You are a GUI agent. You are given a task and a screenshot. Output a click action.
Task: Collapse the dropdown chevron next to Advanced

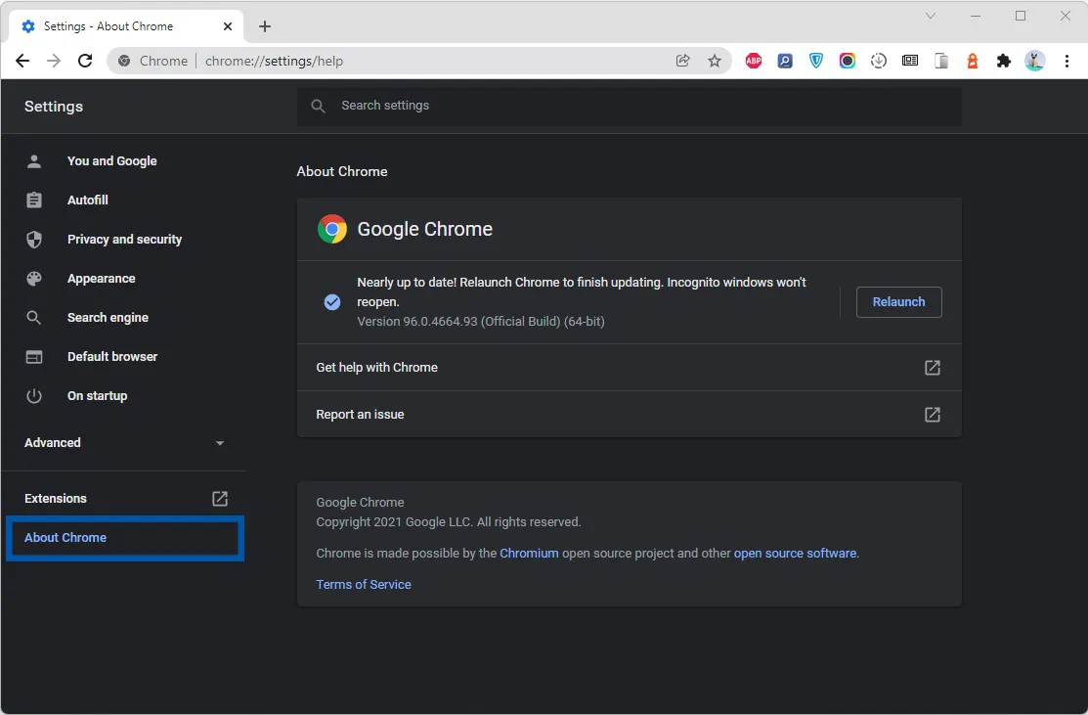click(220, 442)
